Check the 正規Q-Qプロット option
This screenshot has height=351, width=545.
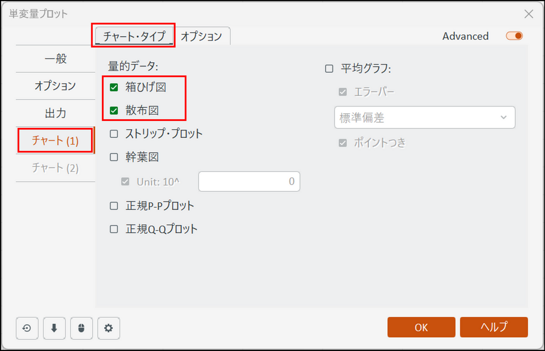pyautogui.click(x=114, y=229)
